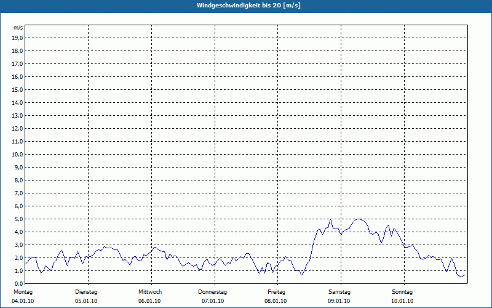Click the 0,0 y-axis value

[x=19, y=283]
